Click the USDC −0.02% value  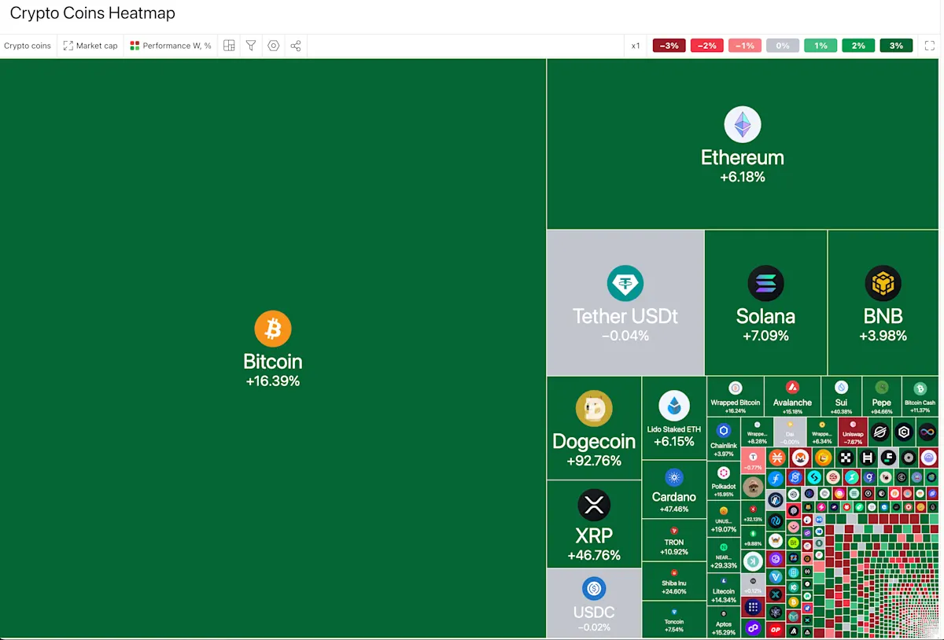pyautogui.click(x=594, y=627)
